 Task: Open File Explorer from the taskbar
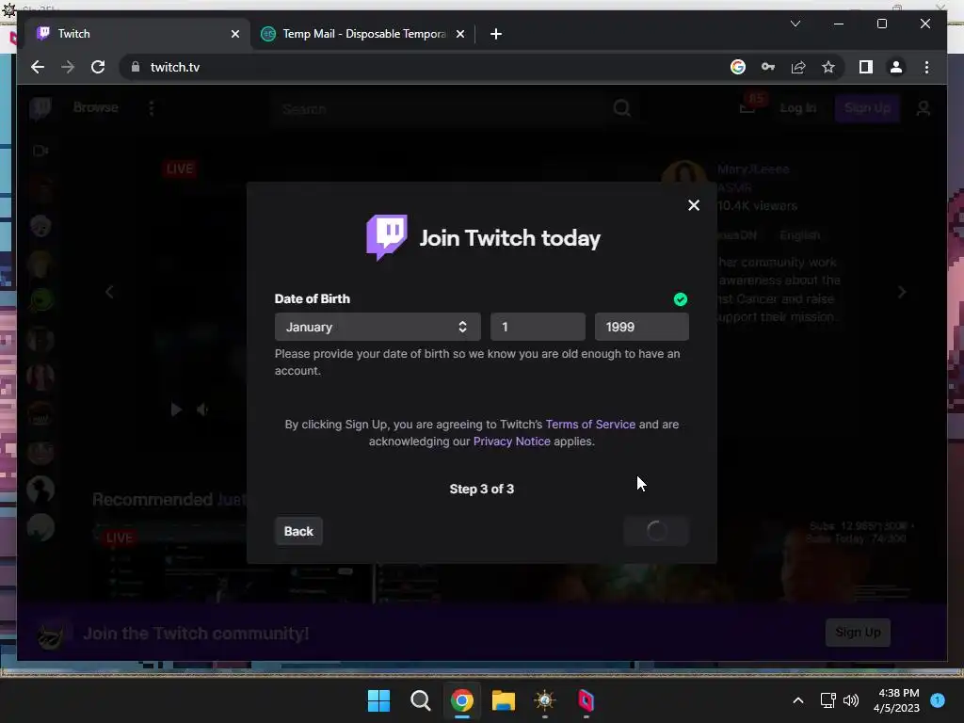(504, 700)
